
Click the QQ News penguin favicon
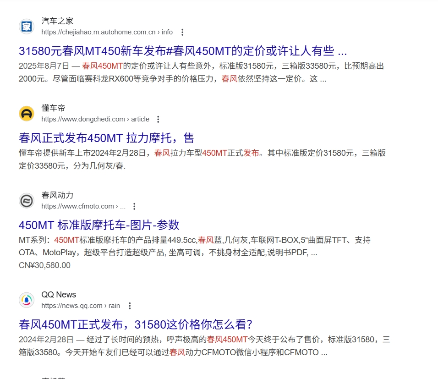(27, 300)
